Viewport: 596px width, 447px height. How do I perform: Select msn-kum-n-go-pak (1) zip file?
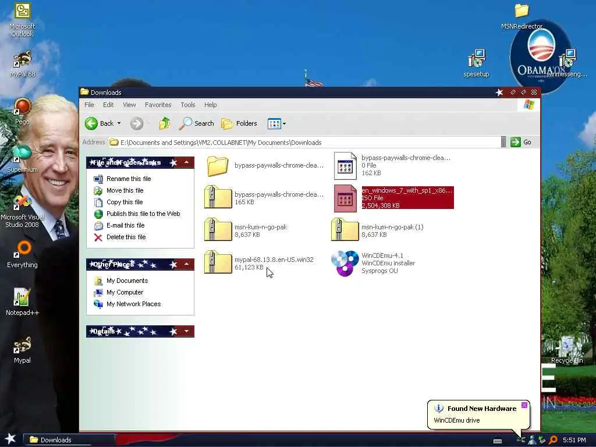pyautogui.click(x=377, y=230)
